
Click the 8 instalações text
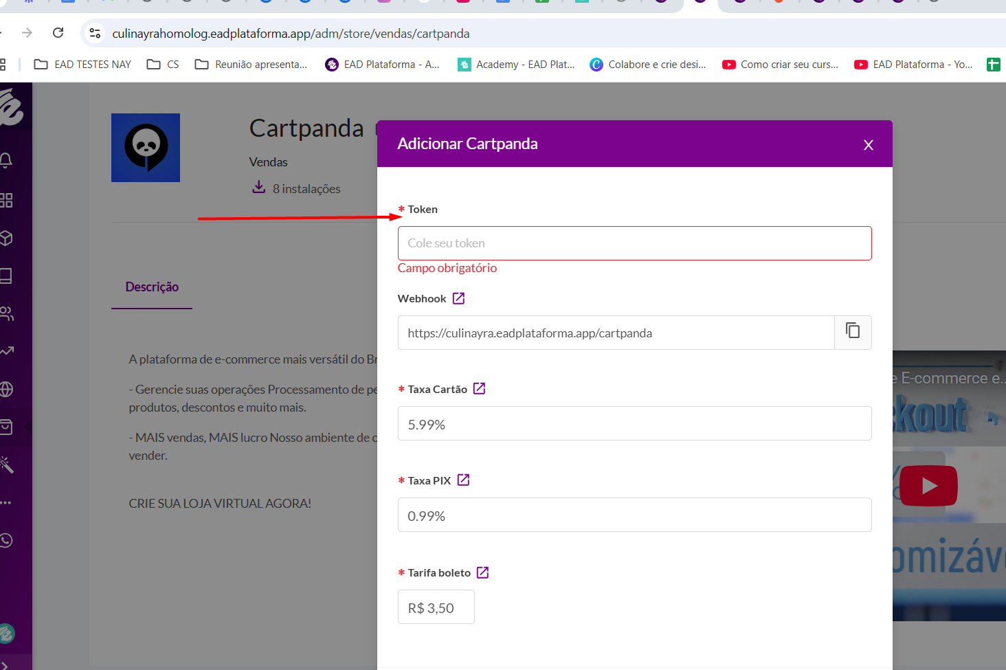point(306,189)
